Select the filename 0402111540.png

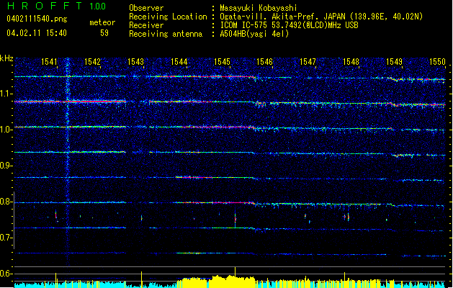(x=37, y=19)
